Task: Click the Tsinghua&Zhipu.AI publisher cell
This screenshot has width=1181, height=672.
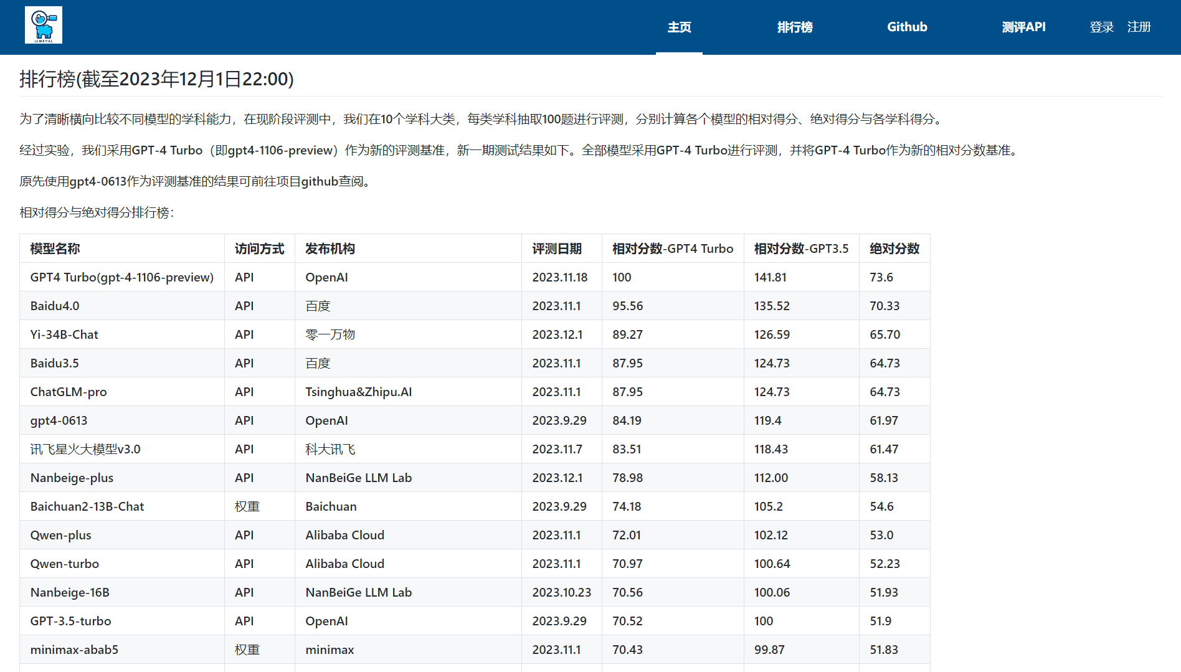Action: pos(408,392)
